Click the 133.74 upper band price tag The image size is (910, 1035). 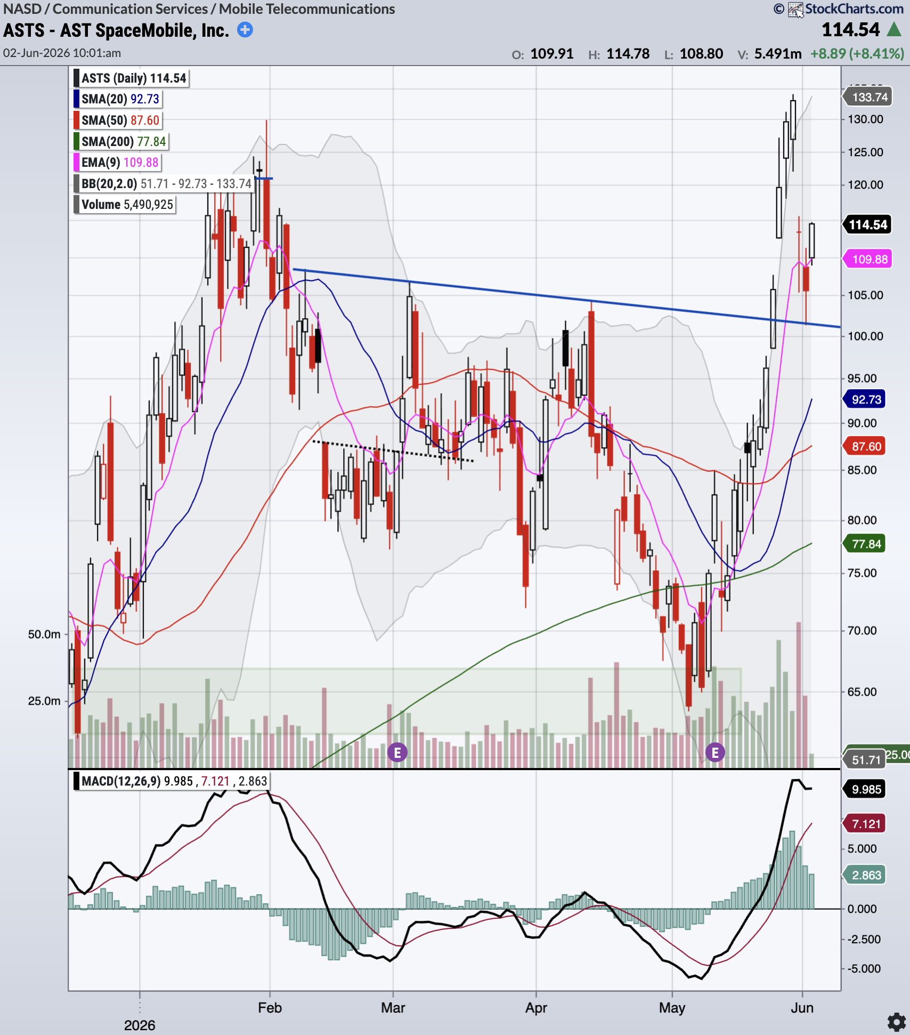point(867,97)
